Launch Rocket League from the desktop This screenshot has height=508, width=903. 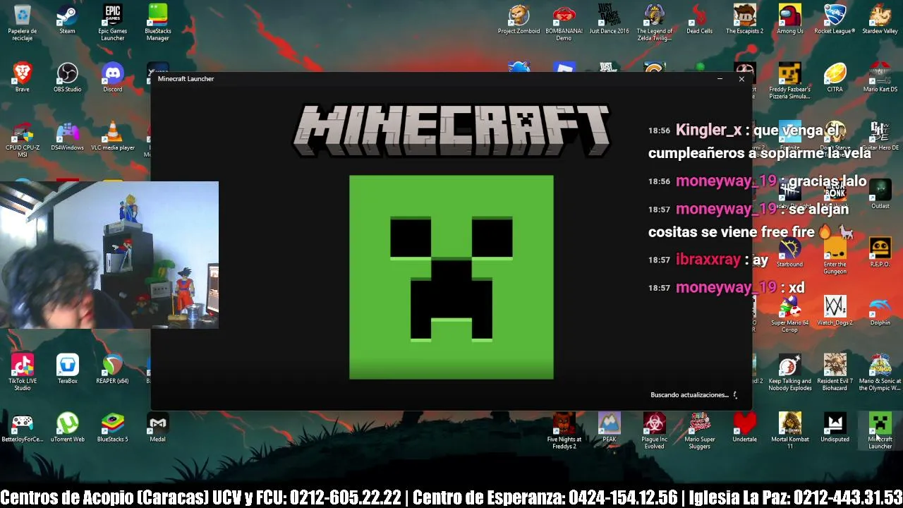click(835, 20)
